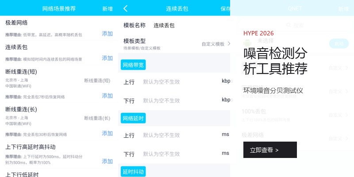
Task: Open the 立即查看 button in the ad
Action: (x=270, y=150)
